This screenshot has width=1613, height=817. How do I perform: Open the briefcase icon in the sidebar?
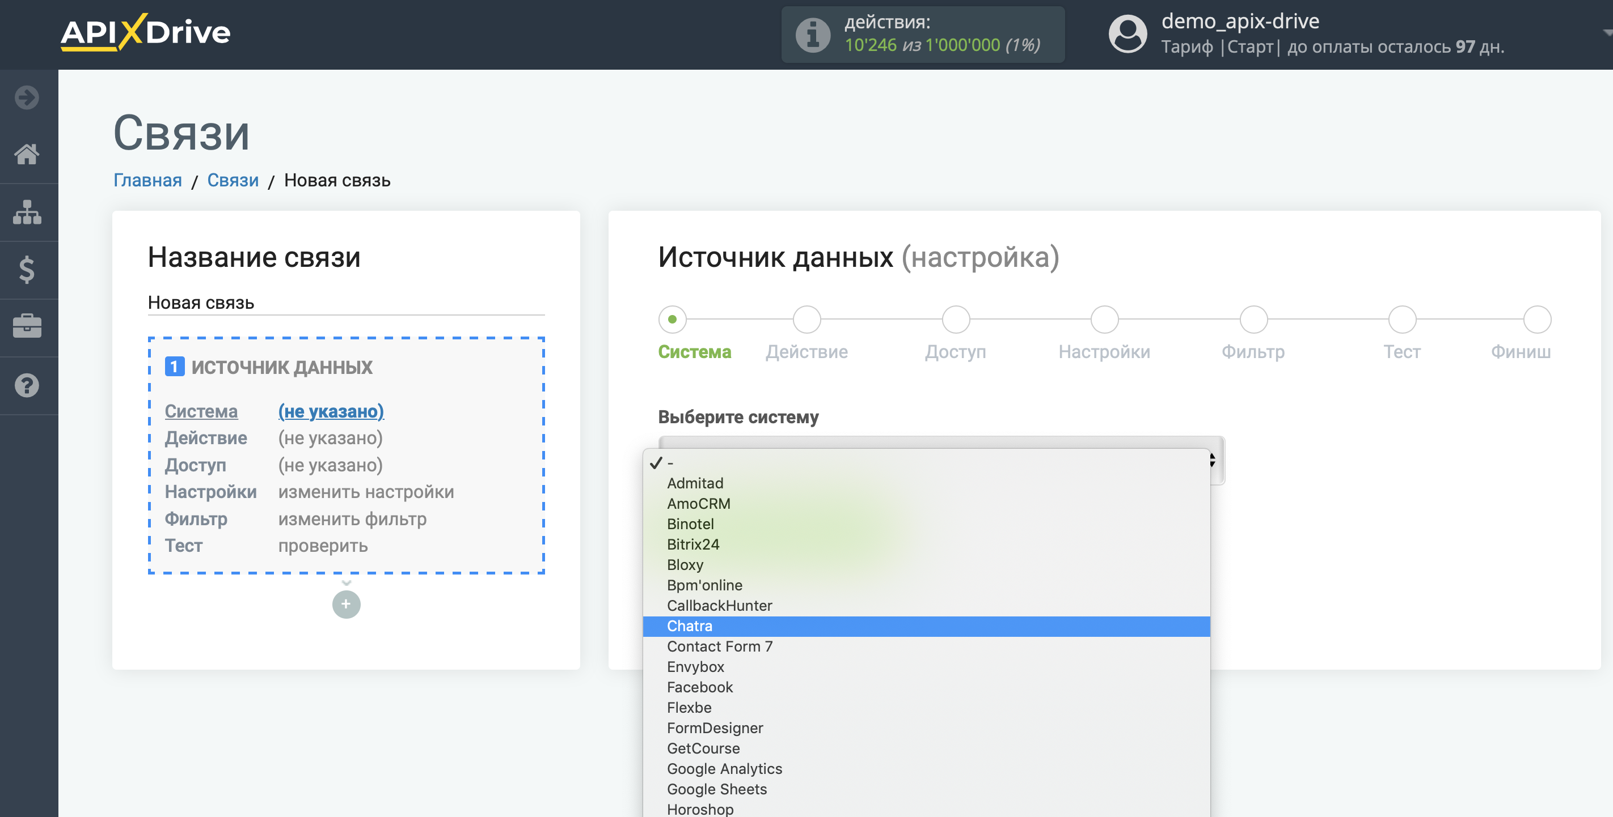pyautogui.click(x=27, y=326)
